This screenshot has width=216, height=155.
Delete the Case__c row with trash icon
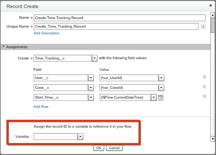tap(204, 87)
